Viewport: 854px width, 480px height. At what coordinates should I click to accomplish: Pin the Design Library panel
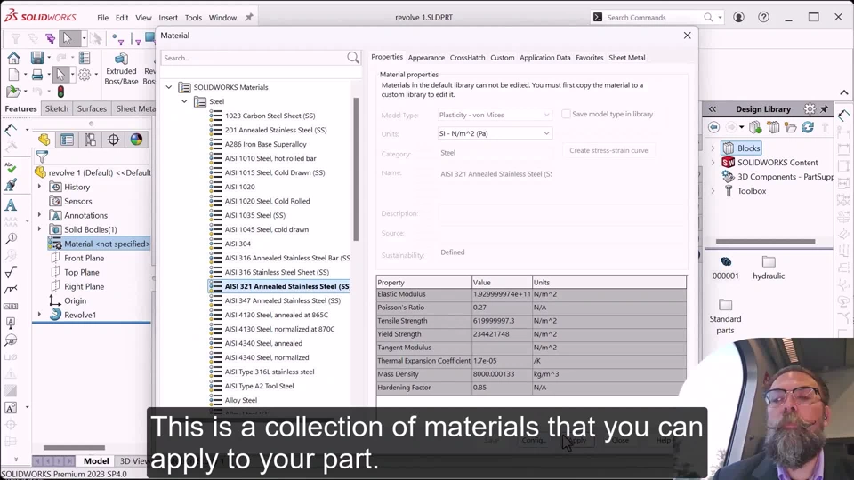tap(824, 108)
